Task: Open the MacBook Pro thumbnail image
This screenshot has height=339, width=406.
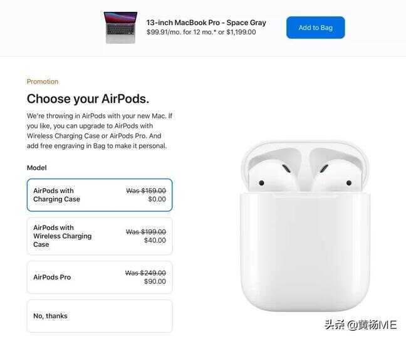Action: [x=120, y=28]
